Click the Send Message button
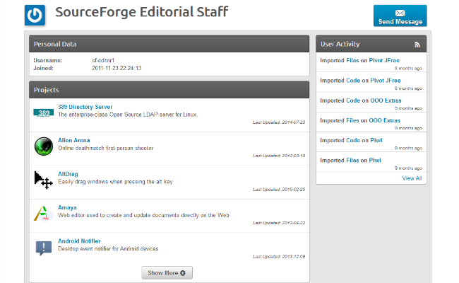Viewport: 459px width, 283px height. pos(400,16)
